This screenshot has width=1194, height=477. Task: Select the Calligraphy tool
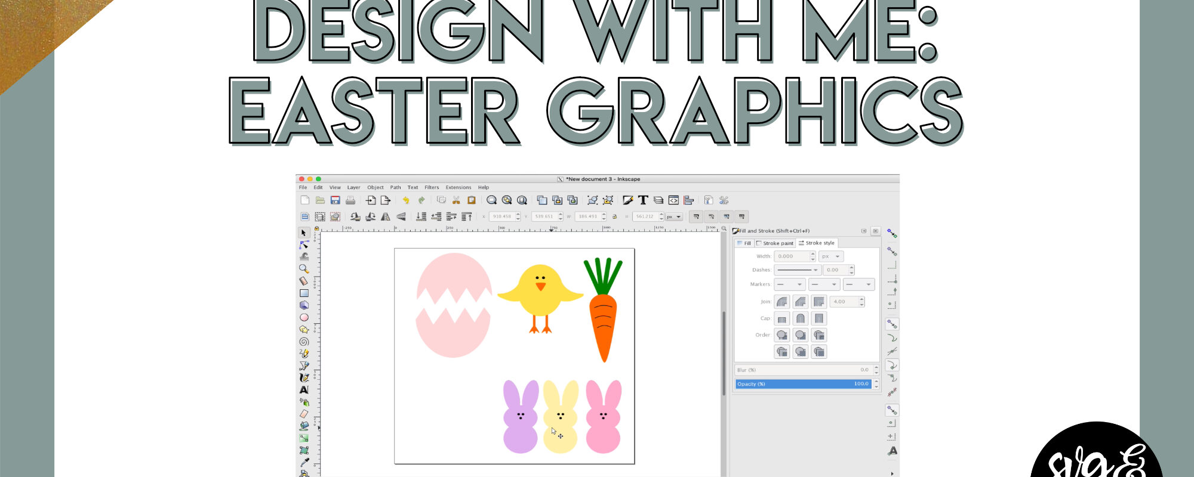point(304,377)
